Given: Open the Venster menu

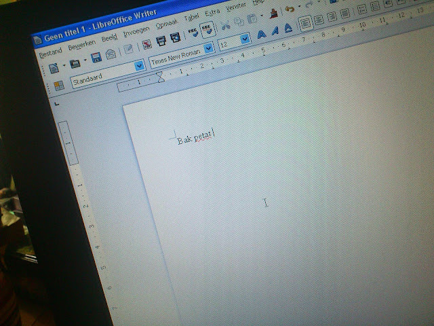Looking at the screenshot, I should tap(236, 6).
